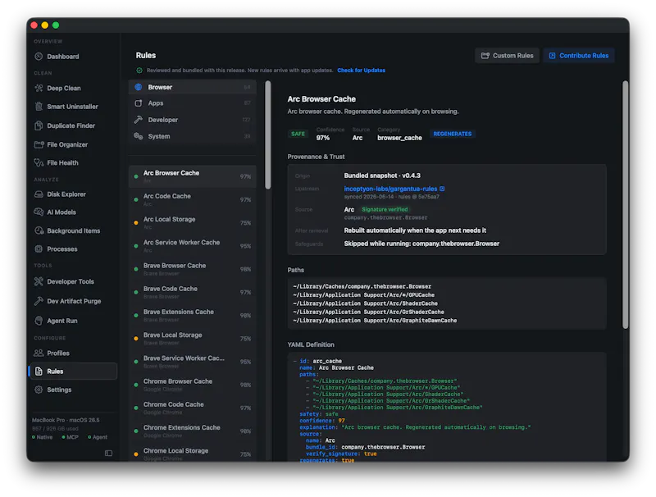The height and width of the screenshot is (497, 656).
Task: Open the Dashboard sidebar icon
Action: 39,57
